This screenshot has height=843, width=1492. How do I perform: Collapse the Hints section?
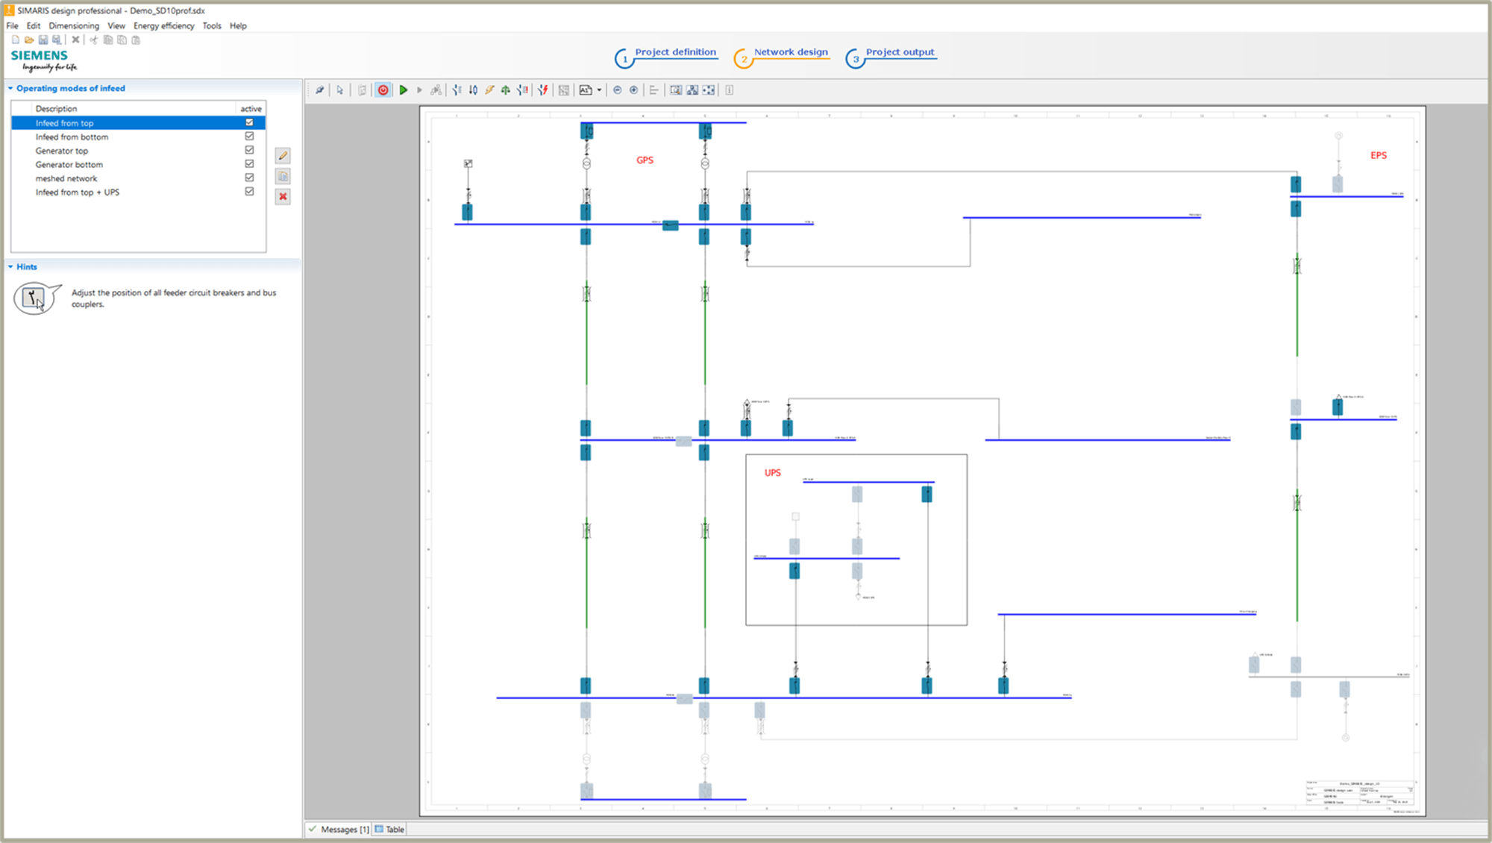point(9,266)
